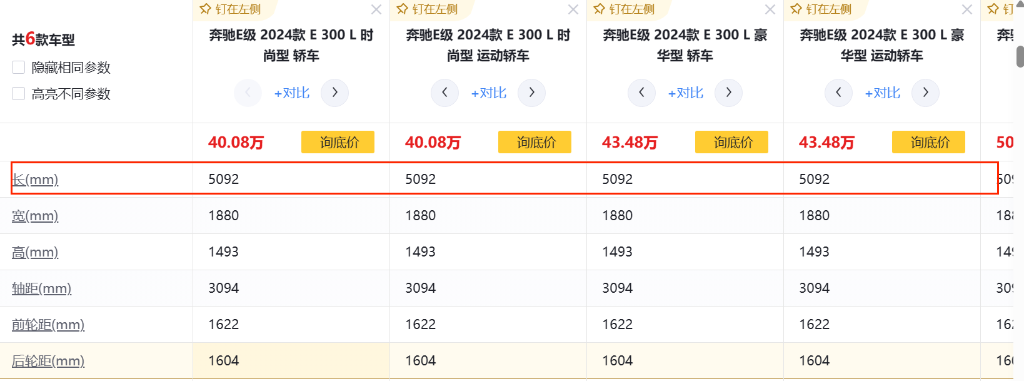Image resolution: width=1024 pixels, height=381 pixels.
Task: Open the 高(mm) parameter link
Action: pyautogui.click(x=35, y=252)
